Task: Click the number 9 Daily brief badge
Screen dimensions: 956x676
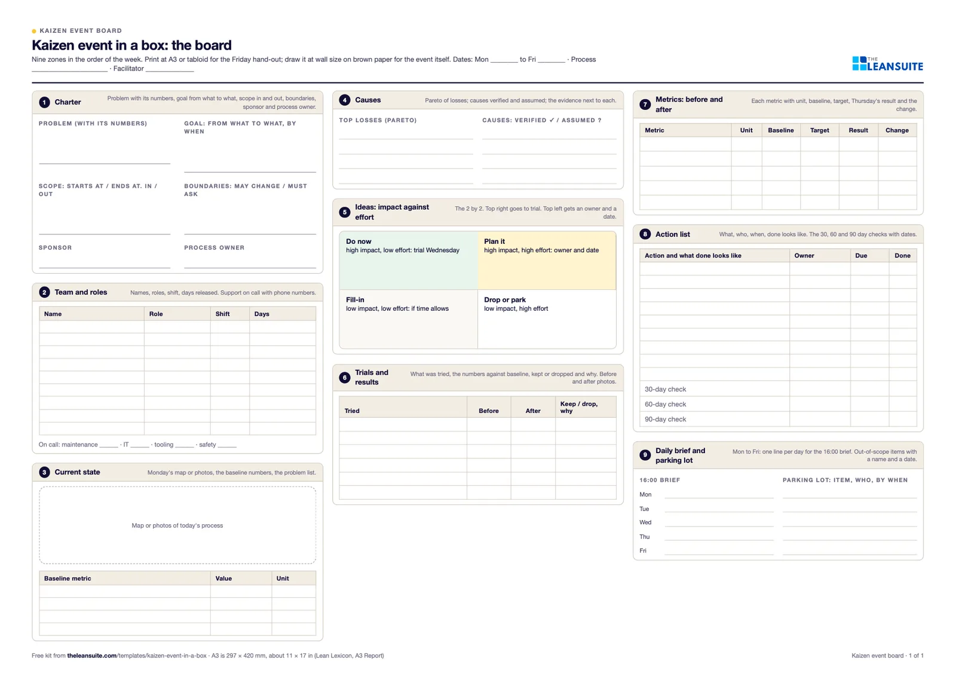Action: (x=645, y=455)
